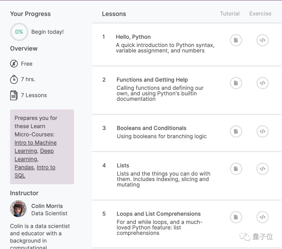Launch Loops and List Comprehensions exercise icon
282x249 pixels.
262,217
